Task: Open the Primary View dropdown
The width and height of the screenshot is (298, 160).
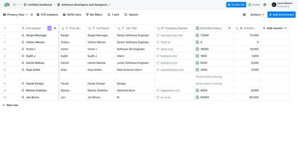Action: pos(15,15)
